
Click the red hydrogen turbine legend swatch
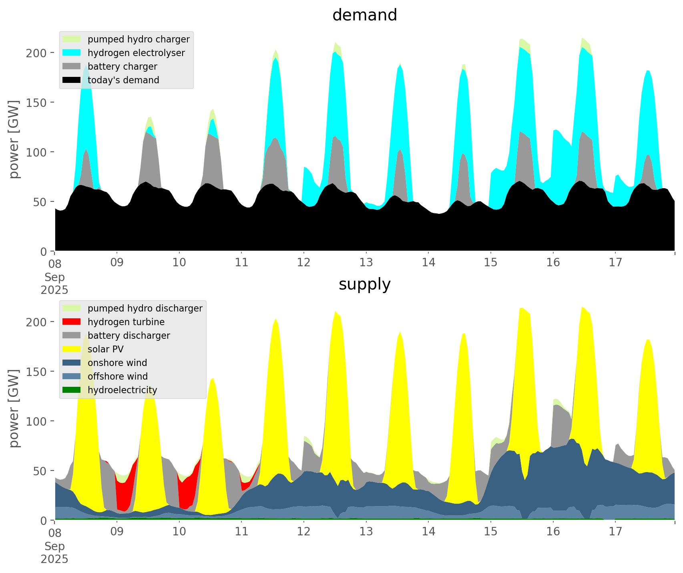(72, 322)
